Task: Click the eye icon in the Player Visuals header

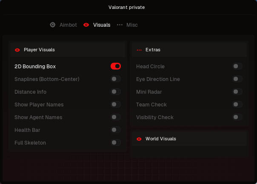Action: tap(17, 50)
